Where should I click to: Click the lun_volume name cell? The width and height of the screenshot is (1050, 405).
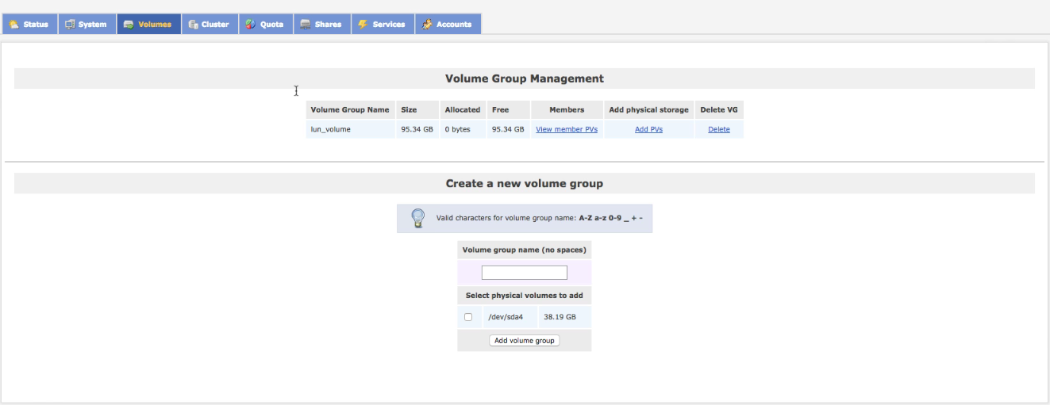click(350, 129)
